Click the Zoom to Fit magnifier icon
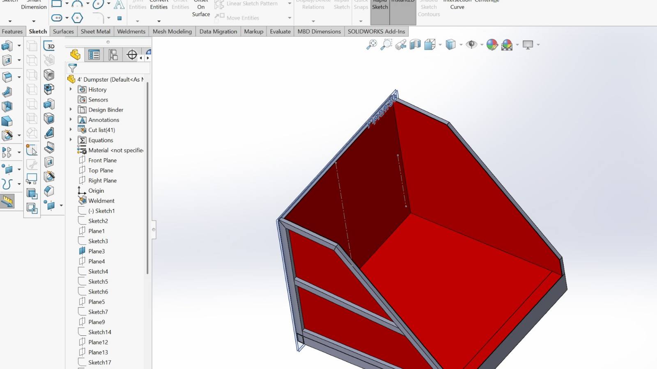 click(372, 44)
